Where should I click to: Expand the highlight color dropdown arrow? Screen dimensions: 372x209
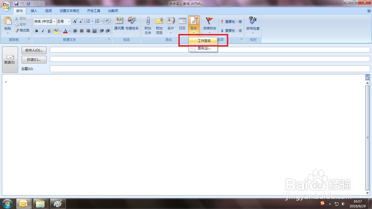pos(61,31)
